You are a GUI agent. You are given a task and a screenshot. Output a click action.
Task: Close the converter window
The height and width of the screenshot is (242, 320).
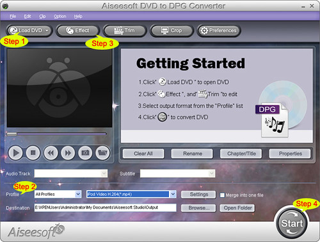[x=312, y=6]
